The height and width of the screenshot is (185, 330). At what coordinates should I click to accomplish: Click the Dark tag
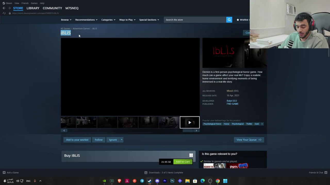pyautogui.click(x=257, y=124)
